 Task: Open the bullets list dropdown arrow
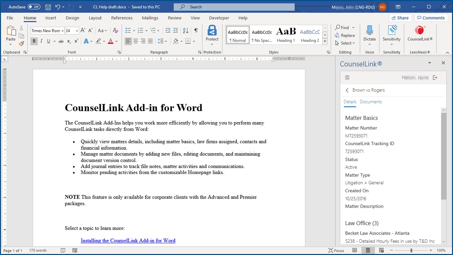point(134,31)
